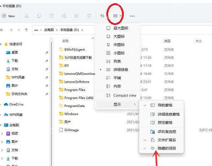Click the 视频 library icon

8,133
